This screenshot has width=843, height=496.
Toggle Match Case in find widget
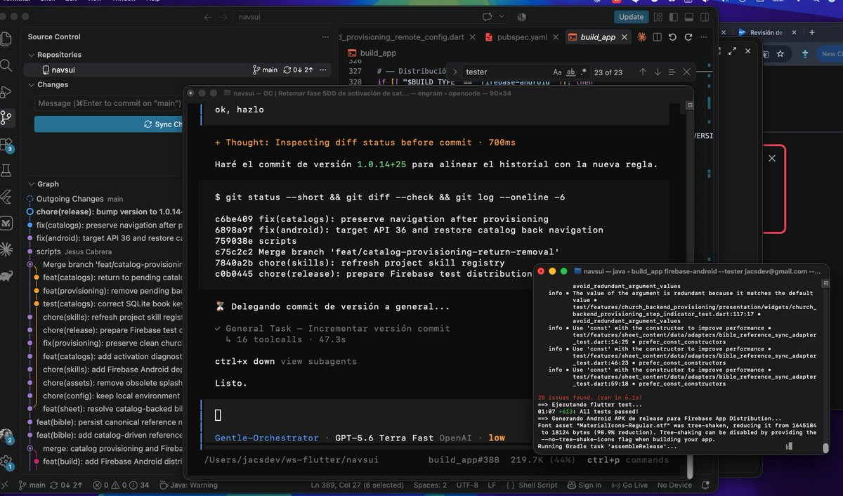click(557, 72)
